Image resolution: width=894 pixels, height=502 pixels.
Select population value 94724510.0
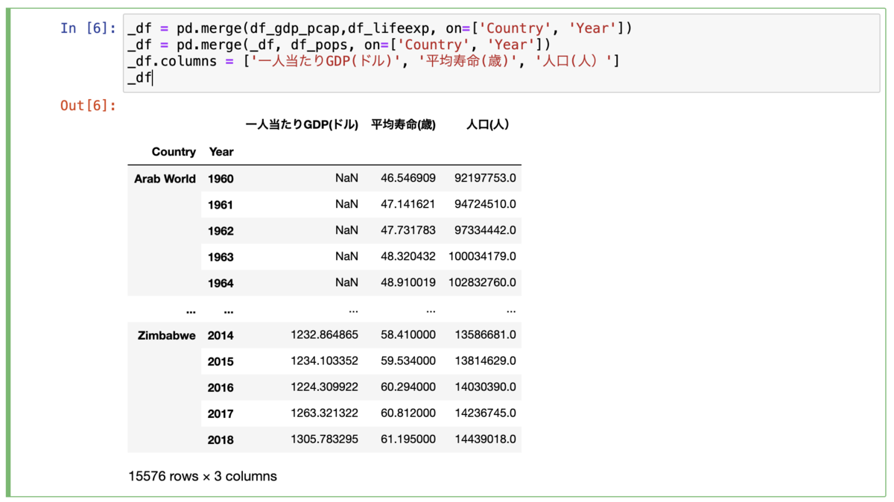click(485, 204)
